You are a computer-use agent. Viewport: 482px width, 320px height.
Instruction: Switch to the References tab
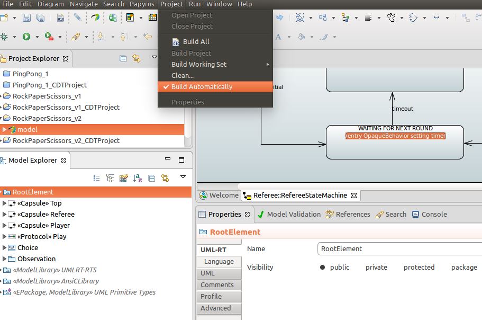[348, 215]
